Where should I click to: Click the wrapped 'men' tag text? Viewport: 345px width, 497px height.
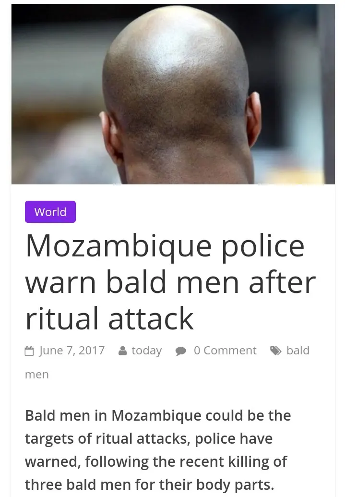point(37,375)
